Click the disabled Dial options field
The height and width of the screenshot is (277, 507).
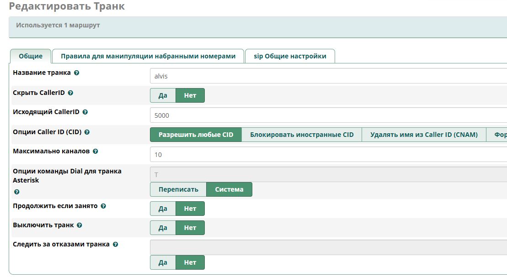pyautogui.click(x=329, y=174)
